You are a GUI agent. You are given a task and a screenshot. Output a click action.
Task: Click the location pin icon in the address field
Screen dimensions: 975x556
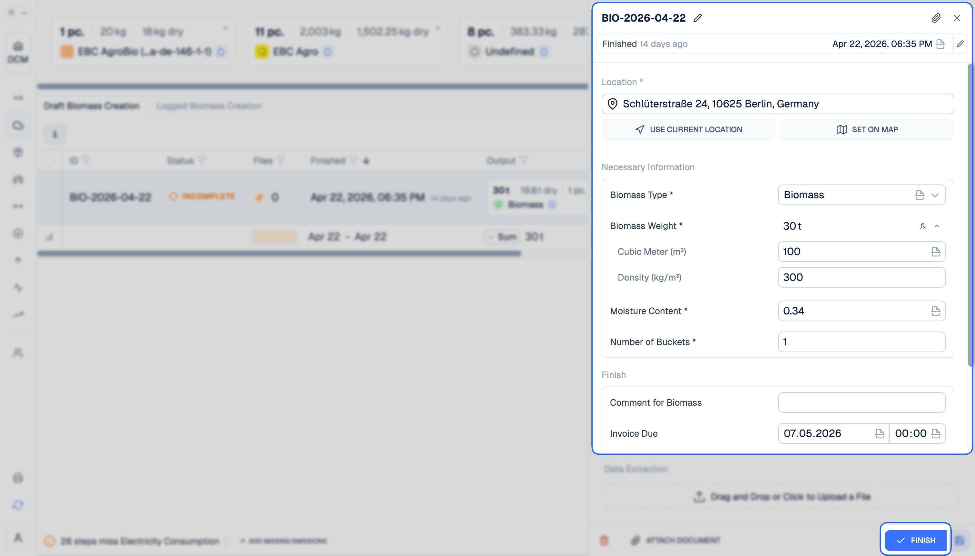click(x=612, y=104)
